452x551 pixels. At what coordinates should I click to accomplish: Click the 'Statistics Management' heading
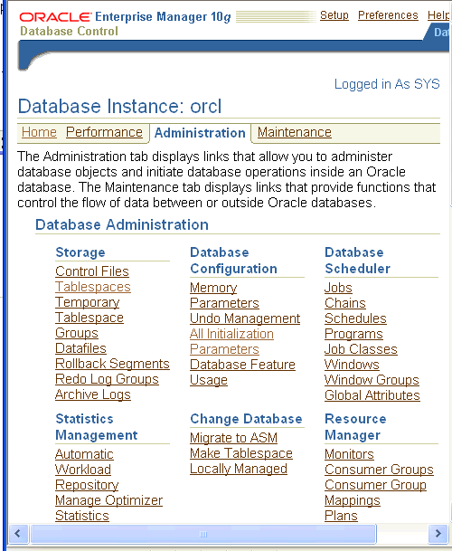click(97, 427)
